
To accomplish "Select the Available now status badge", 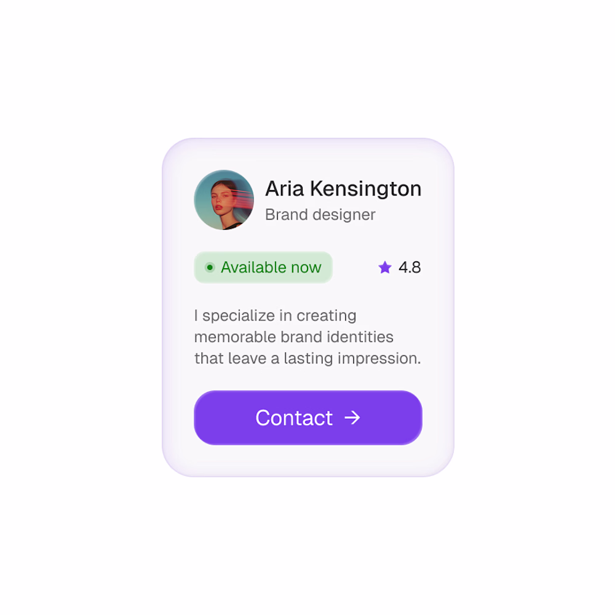I will [263, 268].
